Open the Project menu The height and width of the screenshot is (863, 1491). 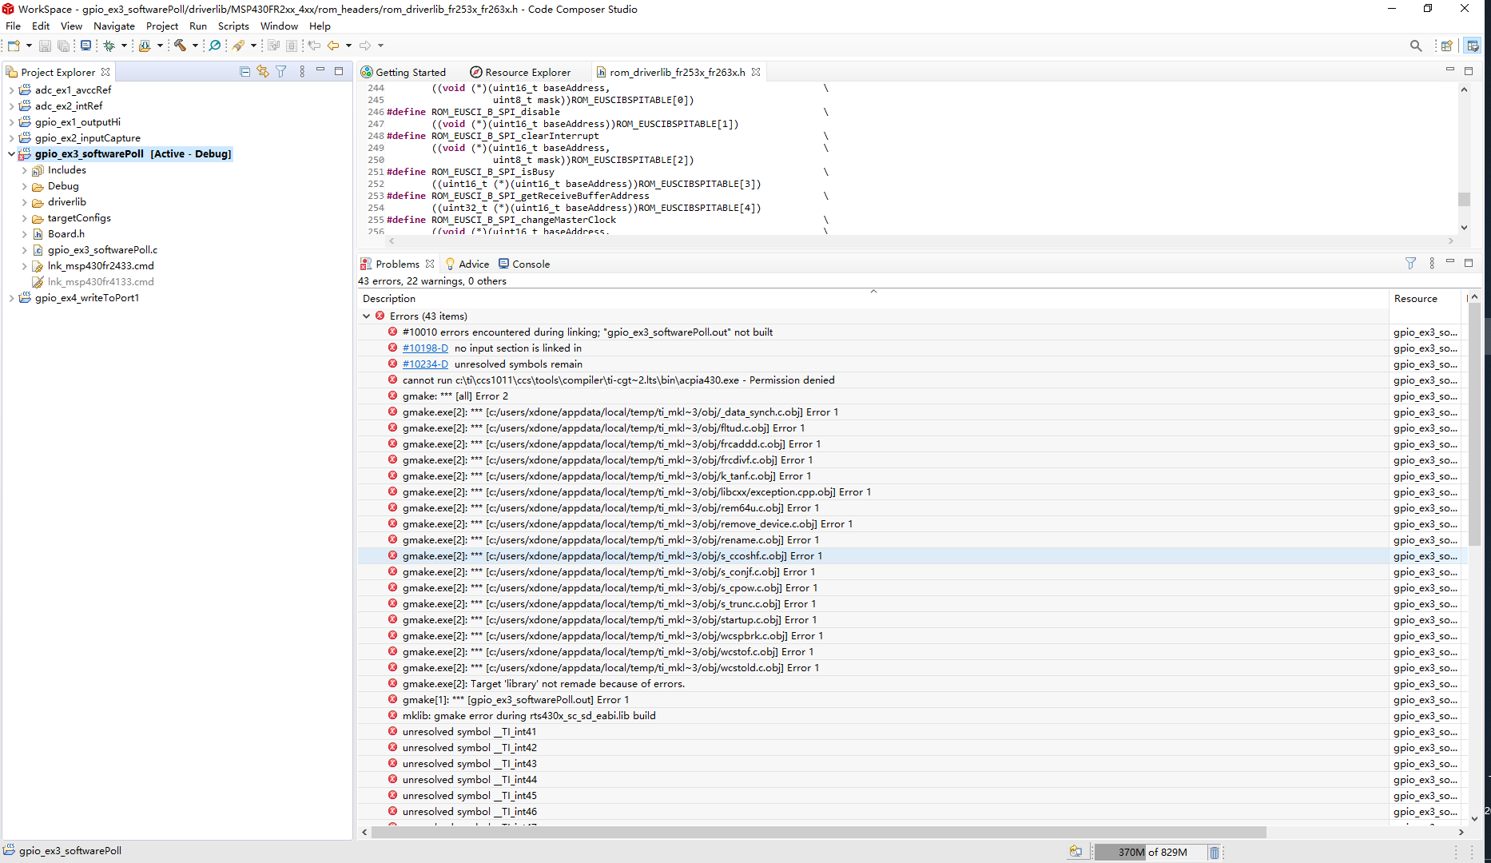pyautogui.click(x=162, y=26)
